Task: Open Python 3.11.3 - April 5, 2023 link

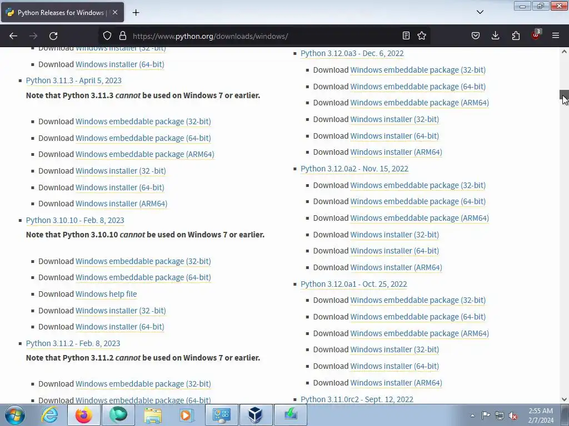Action: (x=74, y=80)
